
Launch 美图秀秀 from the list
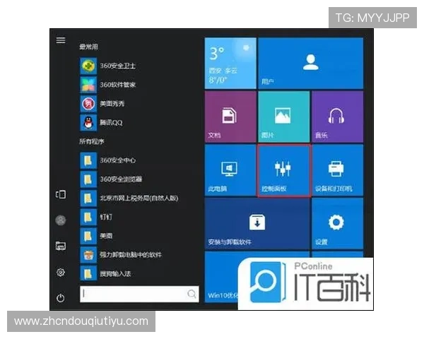click(102, 104)
